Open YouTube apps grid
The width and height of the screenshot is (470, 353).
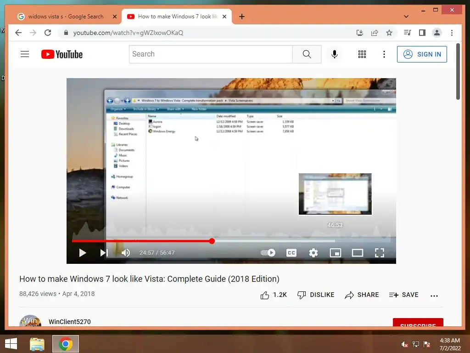click(x=362, y=54)
